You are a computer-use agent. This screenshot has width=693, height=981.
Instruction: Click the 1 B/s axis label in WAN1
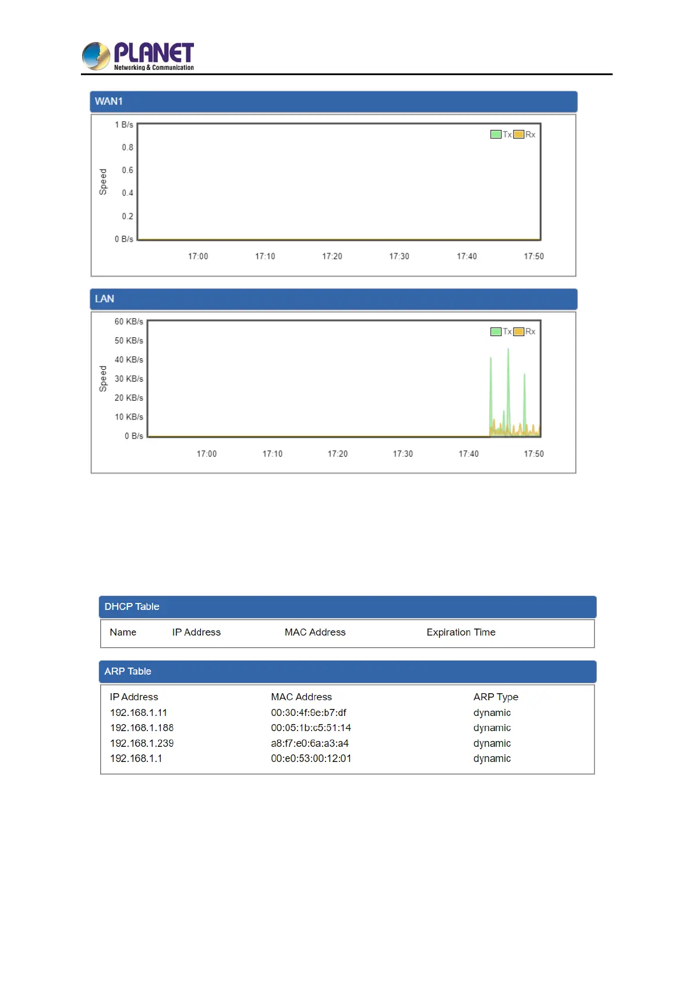(x=124, y=125)
